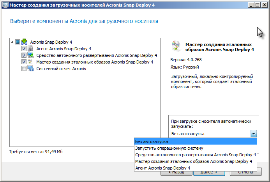The height and width of the screenshot is (182, 270).
Task: Click the disc icon in the description panel
Action: tap(176, 46)
